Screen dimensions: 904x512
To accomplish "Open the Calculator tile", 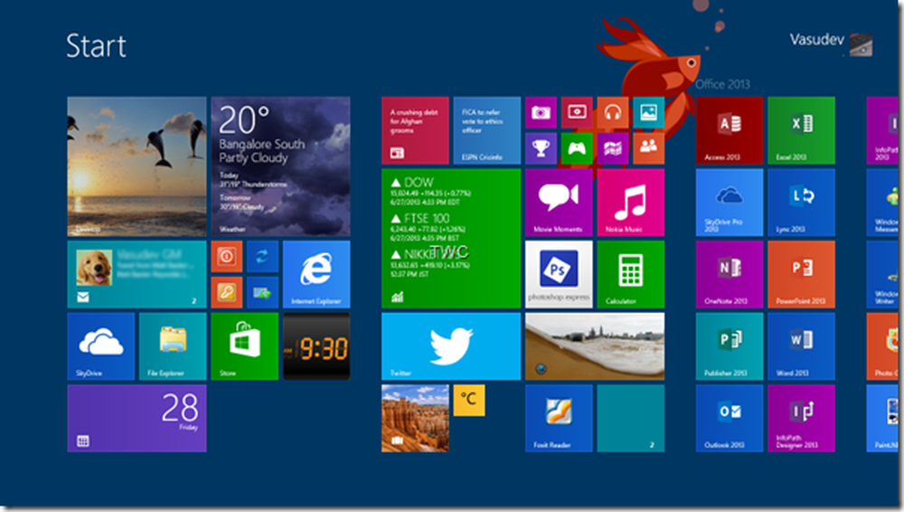I will click(x=631, y=274).
